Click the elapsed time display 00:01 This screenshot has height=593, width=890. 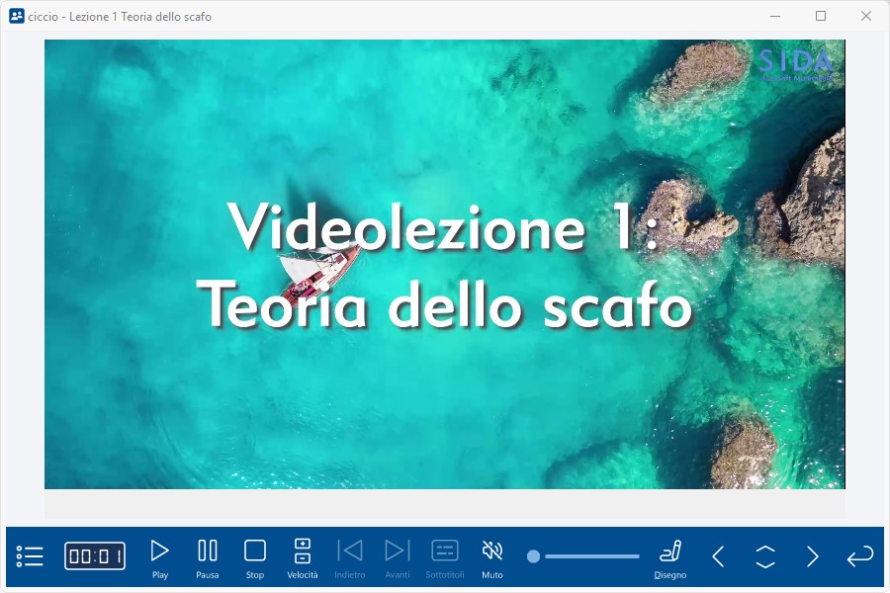click(x=95, y=556)
